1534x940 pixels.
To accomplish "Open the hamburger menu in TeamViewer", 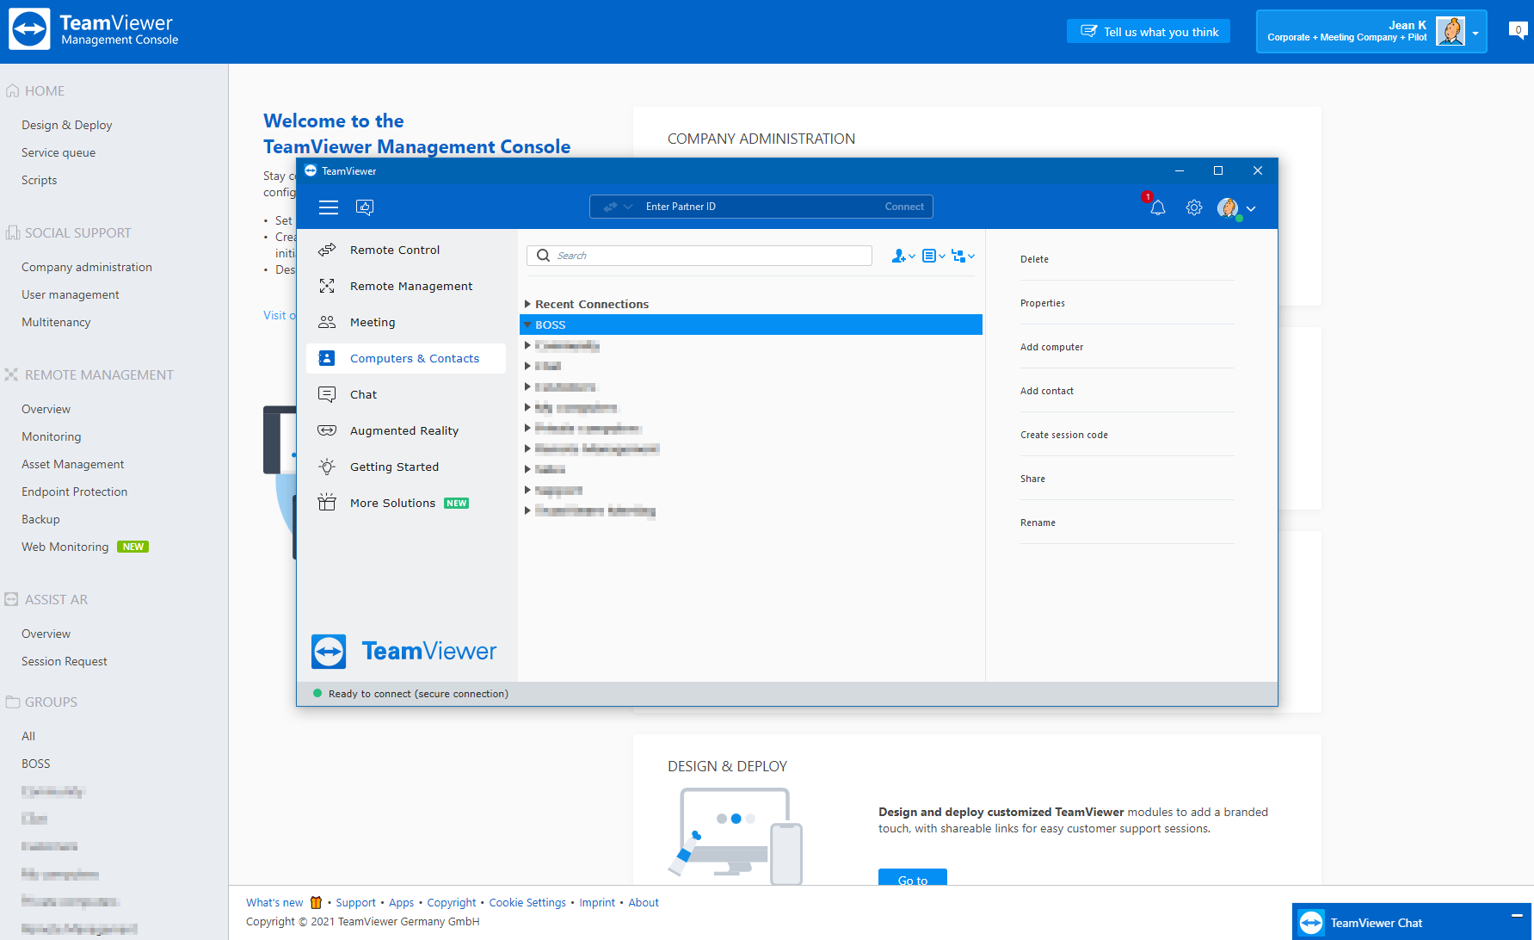I will tap(328, 207).
